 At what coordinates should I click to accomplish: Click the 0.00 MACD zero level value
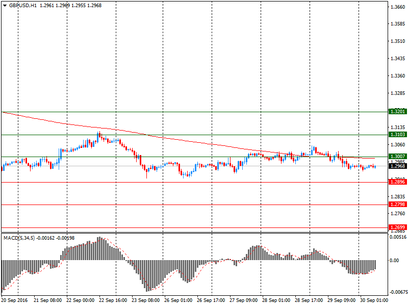(394, 261)
